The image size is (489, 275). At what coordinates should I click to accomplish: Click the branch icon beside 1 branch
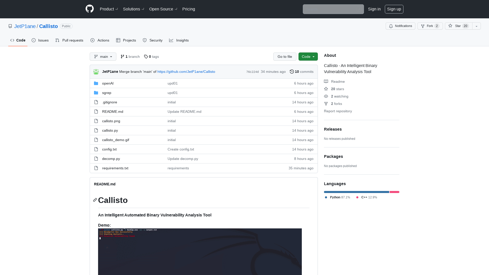(x=123, y=57)
